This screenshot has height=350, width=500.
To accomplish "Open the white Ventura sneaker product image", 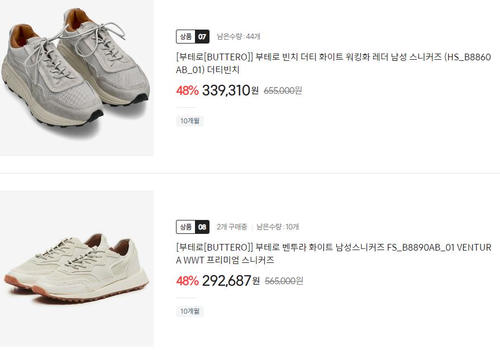I will coord(77,269).
